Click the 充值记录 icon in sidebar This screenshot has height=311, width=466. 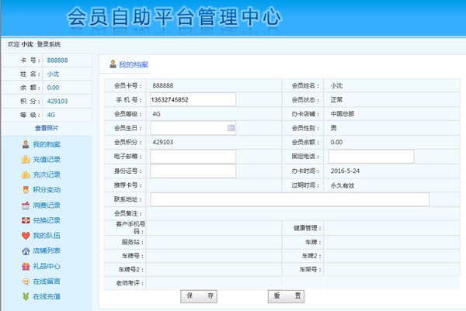tap(26, 160)
